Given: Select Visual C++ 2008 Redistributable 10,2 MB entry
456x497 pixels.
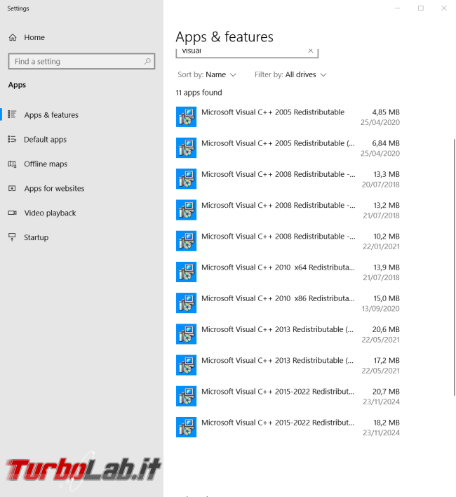Looking at the screenshot, I should pos(288,241).
